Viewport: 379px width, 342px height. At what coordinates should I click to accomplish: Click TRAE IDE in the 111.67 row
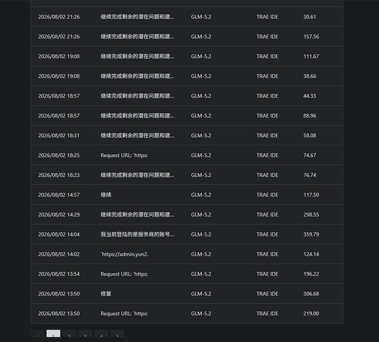(x=267, y=56)
